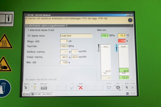Screen dimensions: 161x107
Task: Go back with the Vissza arrows
Action: [x=126, y=88]
